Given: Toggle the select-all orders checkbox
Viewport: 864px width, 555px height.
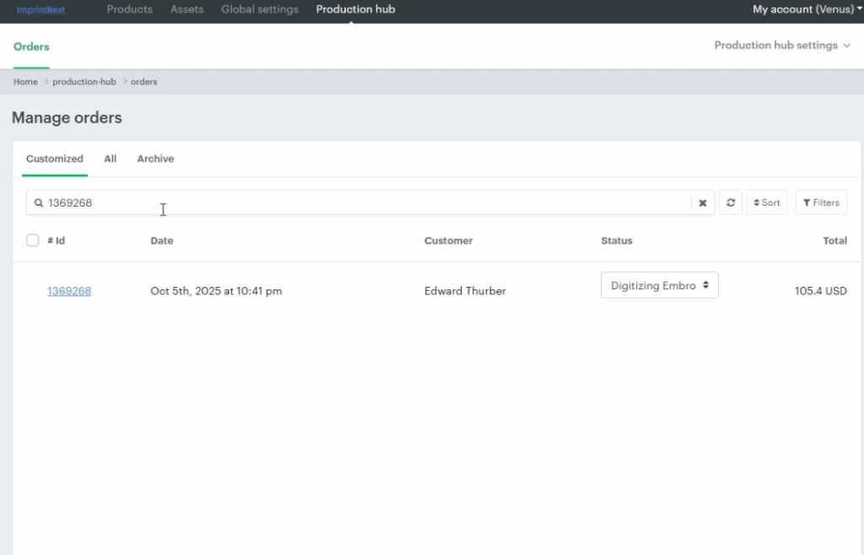Looking at the screenshot, I should (x=33, y=240).
